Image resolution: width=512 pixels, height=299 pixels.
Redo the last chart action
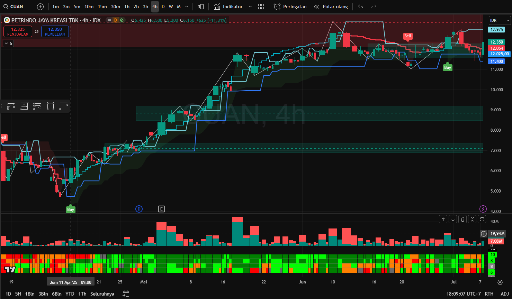(374, 7)
